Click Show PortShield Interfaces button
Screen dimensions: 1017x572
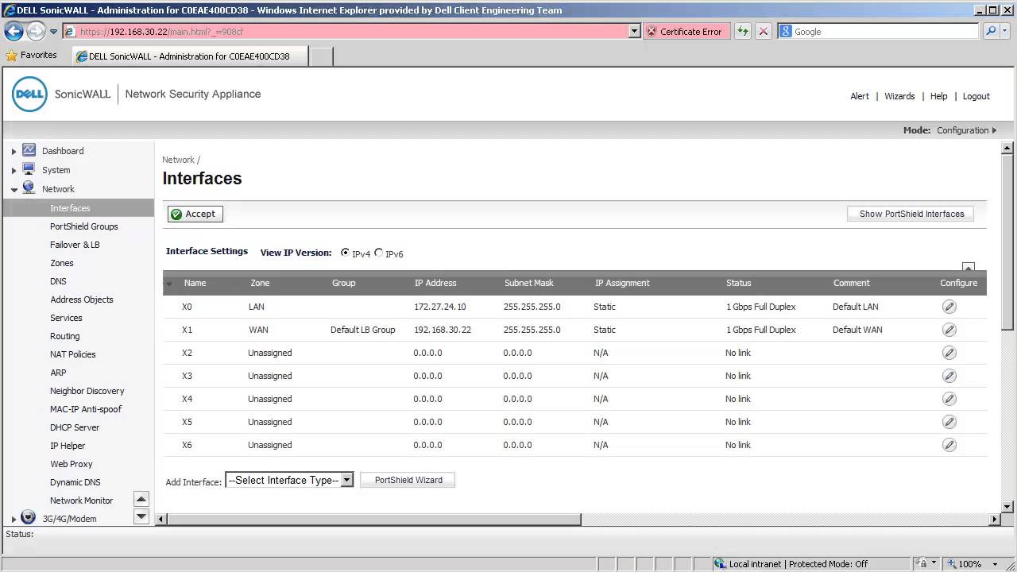pyautogui.click(x=911, y=214)
